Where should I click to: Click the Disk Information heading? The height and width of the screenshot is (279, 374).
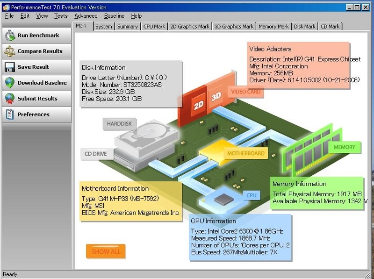[103, 68]
